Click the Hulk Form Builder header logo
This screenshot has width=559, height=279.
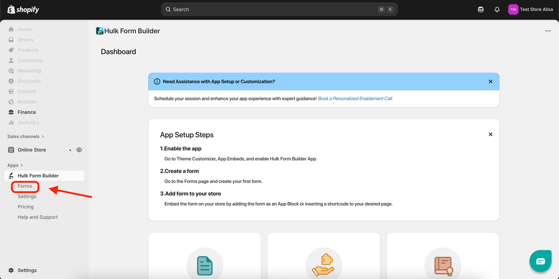coord(99,31)
